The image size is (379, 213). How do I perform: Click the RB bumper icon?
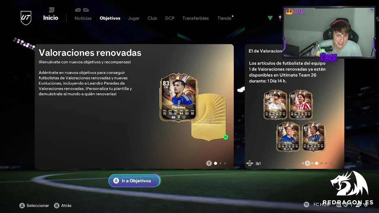click(86, 10)
